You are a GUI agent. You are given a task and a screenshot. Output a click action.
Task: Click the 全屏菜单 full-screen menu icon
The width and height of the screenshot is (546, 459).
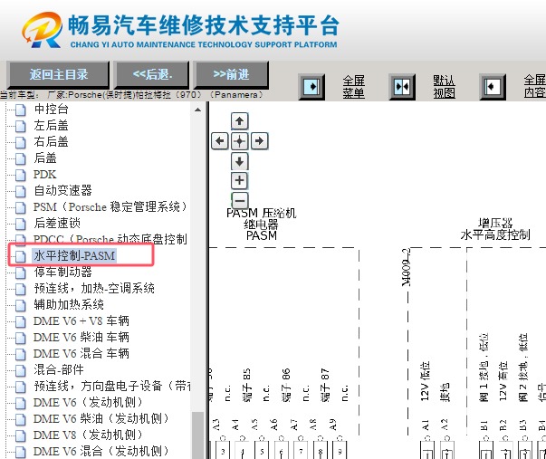point(311,87)
